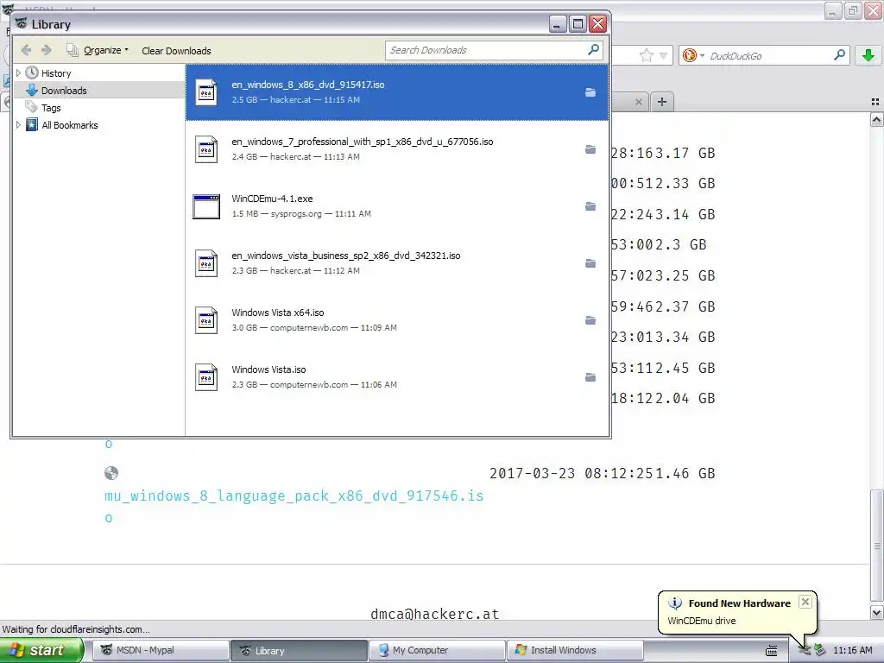Click DuckDuckGo search magnifier in browser
884x663 pixels.
839,55
